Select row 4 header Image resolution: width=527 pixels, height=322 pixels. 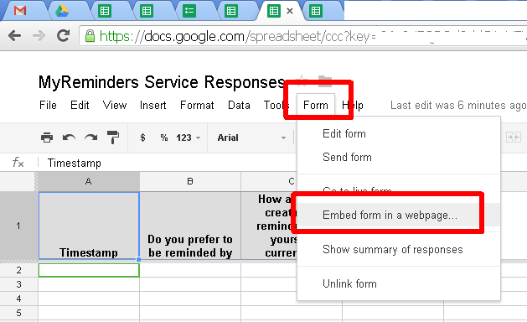tap(18, 299)
